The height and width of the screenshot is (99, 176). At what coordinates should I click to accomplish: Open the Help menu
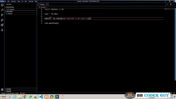click(x=36, y=1)
